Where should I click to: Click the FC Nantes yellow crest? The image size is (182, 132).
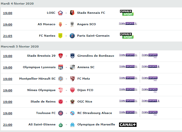tap(60, 36)
